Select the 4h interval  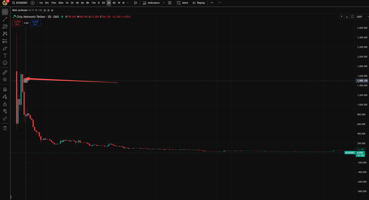[x=77, y=3]
